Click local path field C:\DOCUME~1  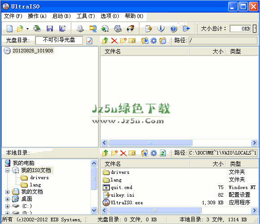pos(223,153)
